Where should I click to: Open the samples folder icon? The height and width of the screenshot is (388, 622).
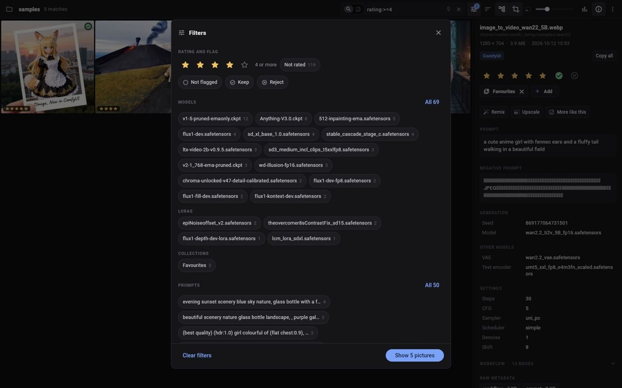pos(9,9)
